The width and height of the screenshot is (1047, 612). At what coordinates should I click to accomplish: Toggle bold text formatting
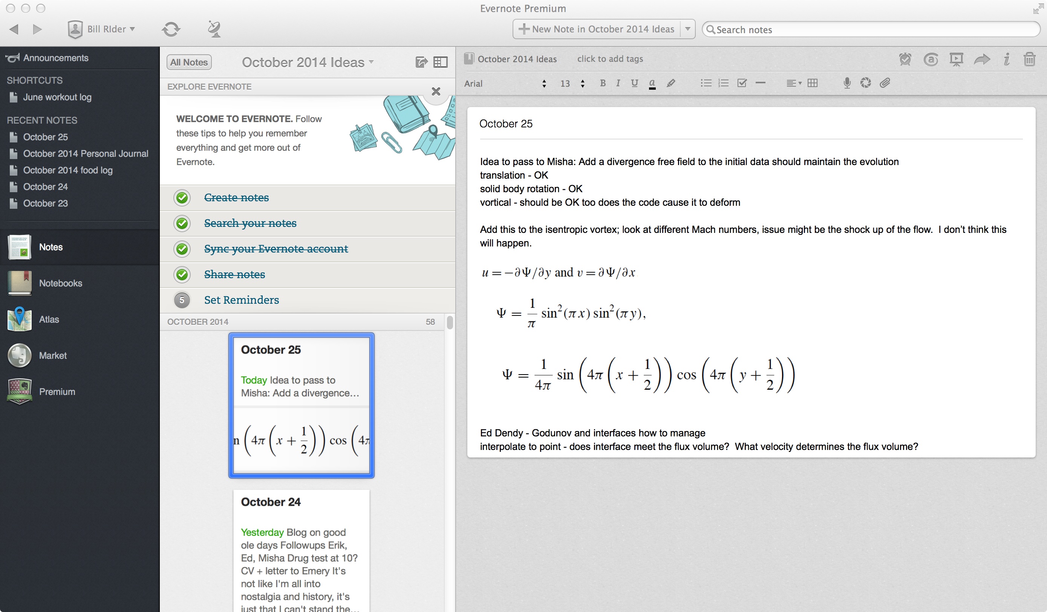(x=602, y=83)
